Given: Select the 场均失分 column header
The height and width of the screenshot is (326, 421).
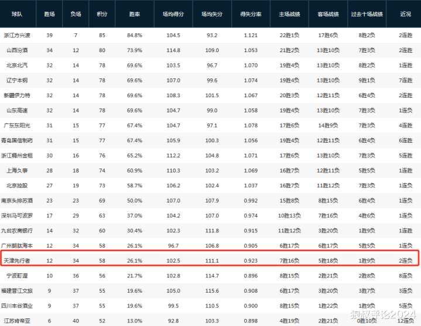Looking at the screenshot, I should [212, 14].
